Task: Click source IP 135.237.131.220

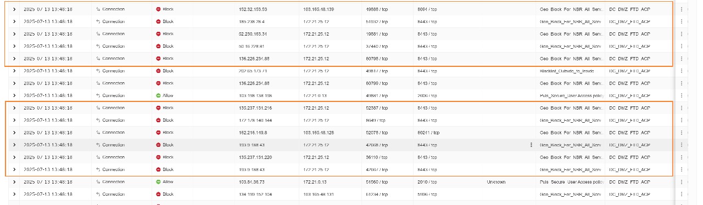Action: [x=256, y=157]
